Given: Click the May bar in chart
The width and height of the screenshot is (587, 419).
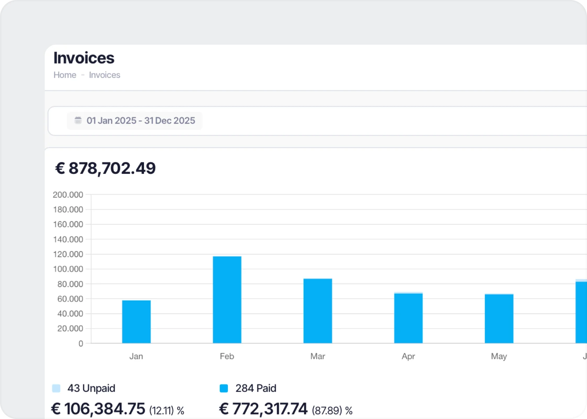Looking at the screenshot, I should [499, 318].
